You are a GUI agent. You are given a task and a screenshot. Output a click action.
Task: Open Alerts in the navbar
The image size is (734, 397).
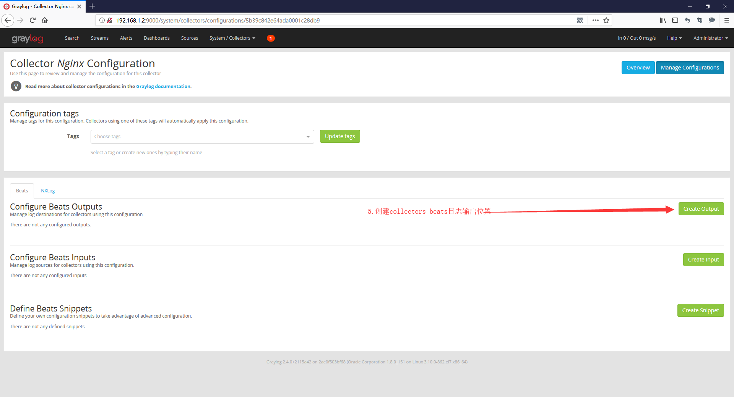[x=126, y=38]
